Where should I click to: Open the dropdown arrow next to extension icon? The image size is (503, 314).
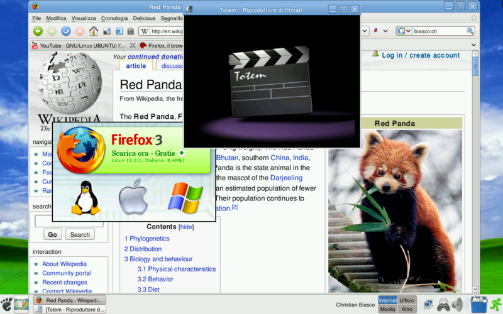tap(385, 31)
